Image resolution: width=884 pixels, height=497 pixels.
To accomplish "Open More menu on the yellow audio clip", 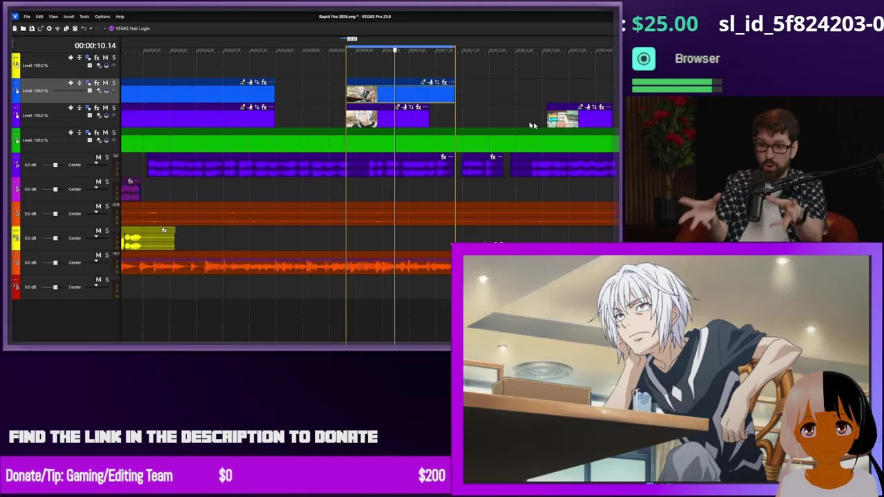I will (171, 230).
